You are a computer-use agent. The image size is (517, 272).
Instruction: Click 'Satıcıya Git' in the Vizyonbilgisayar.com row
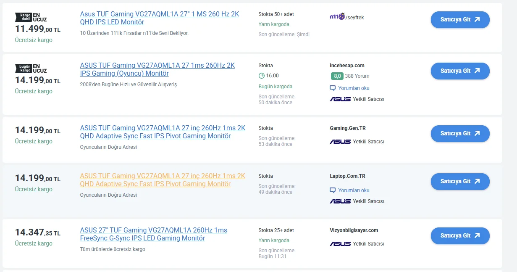(460, 236)
